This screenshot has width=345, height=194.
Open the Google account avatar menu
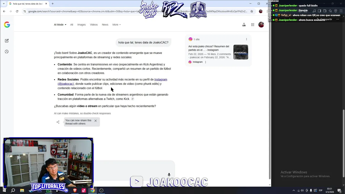(x=261, y=25)
